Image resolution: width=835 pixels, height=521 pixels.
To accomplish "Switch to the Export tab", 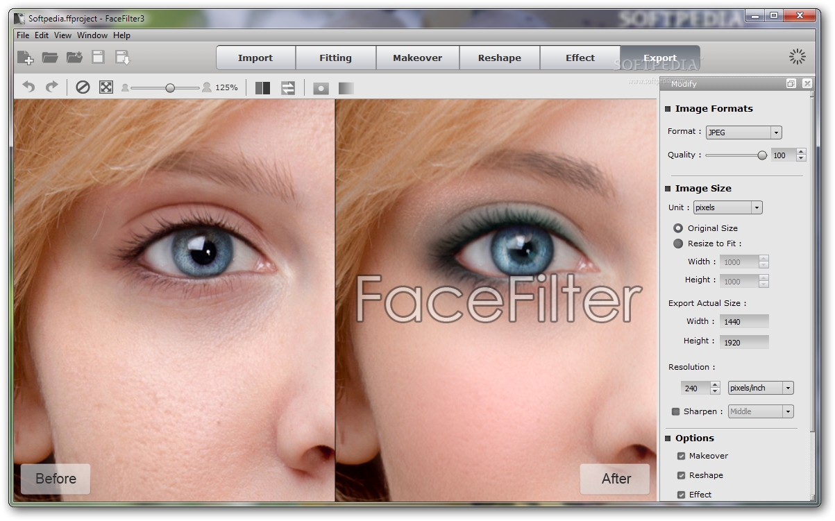I will pyautogui.click(x=660, y=58).
